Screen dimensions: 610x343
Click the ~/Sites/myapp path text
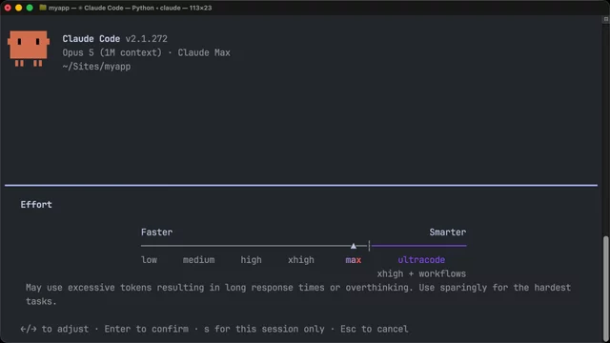point(96,67)
